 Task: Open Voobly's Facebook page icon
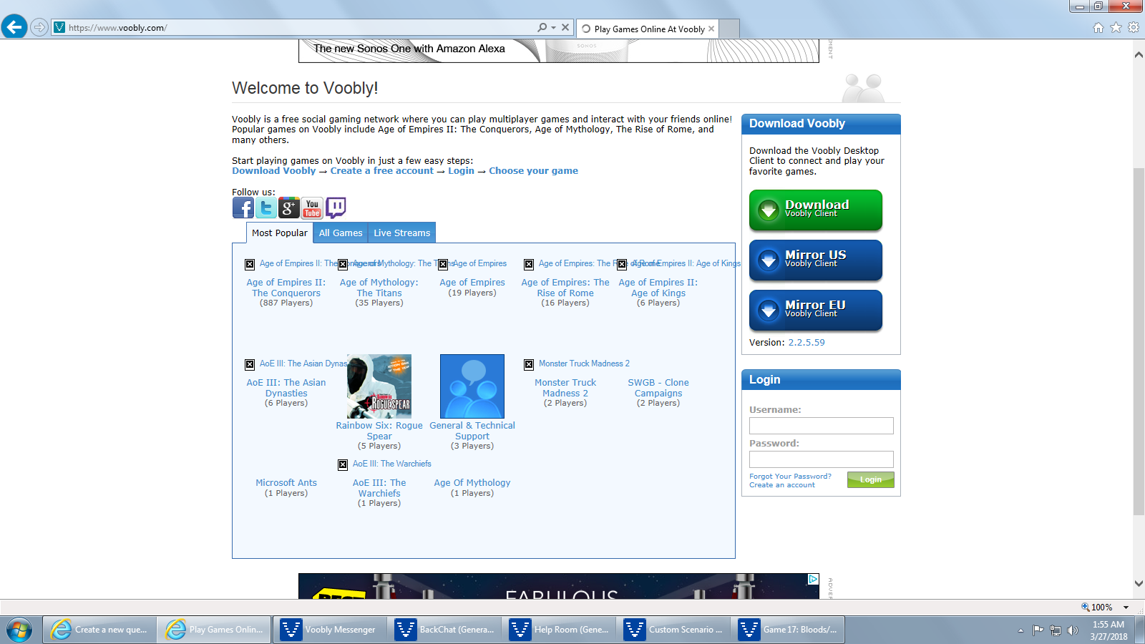tap(243, 208)
